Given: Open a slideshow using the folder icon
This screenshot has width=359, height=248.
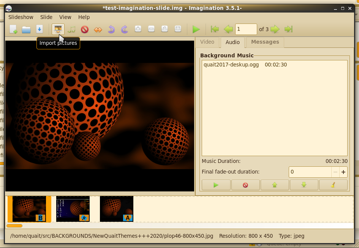Looking at the screenshot, I should click(26, 29).
